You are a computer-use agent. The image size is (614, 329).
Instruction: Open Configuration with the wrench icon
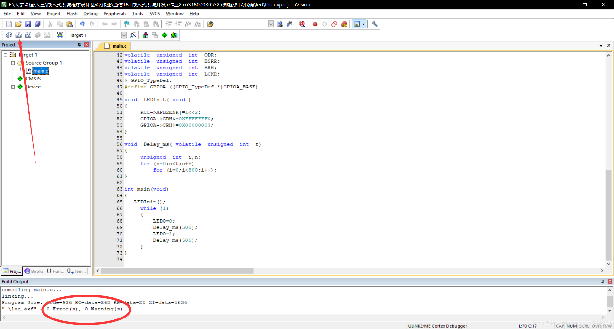[374, 24]
